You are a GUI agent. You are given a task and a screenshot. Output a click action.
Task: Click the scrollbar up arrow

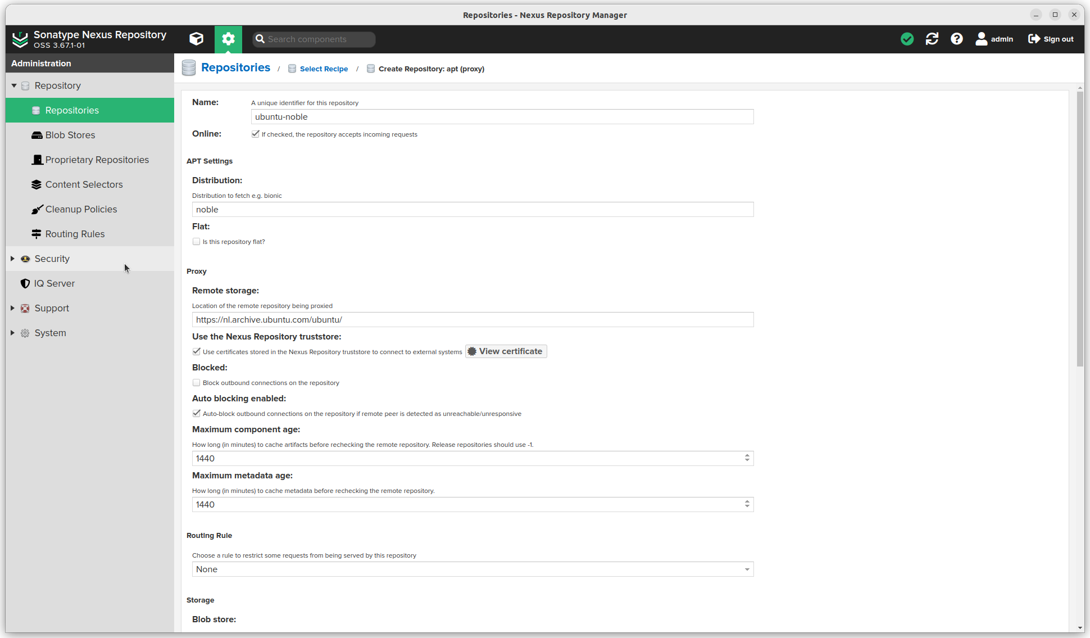coord(1080,88)
